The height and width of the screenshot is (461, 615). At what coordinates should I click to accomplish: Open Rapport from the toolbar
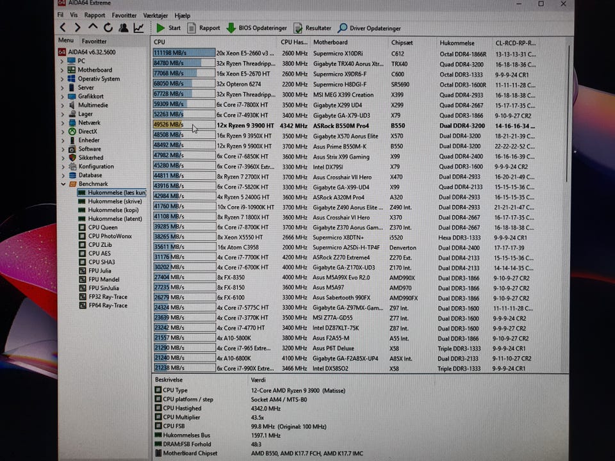coord(204,28)
